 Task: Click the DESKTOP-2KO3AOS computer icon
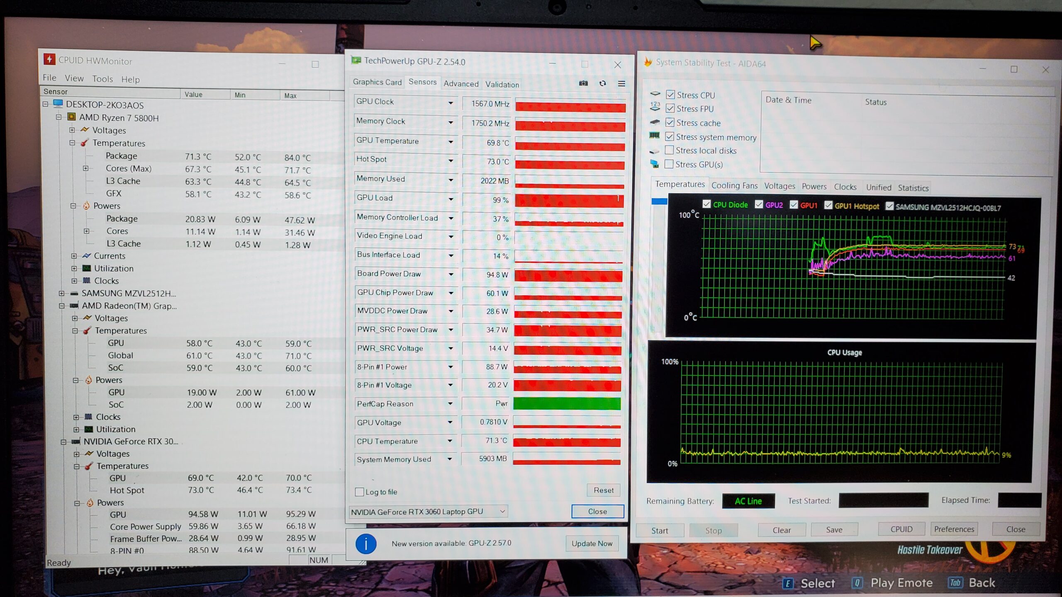58,104
